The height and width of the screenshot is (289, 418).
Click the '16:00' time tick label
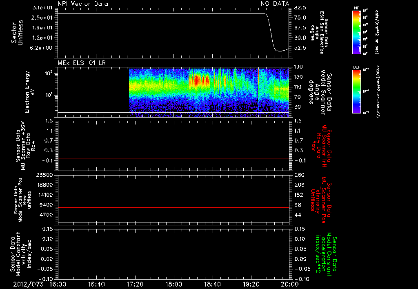click(58, 284)
